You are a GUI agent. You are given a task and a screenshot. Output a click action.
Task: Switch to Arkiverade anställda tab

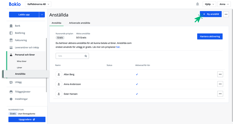pos(79,22)
